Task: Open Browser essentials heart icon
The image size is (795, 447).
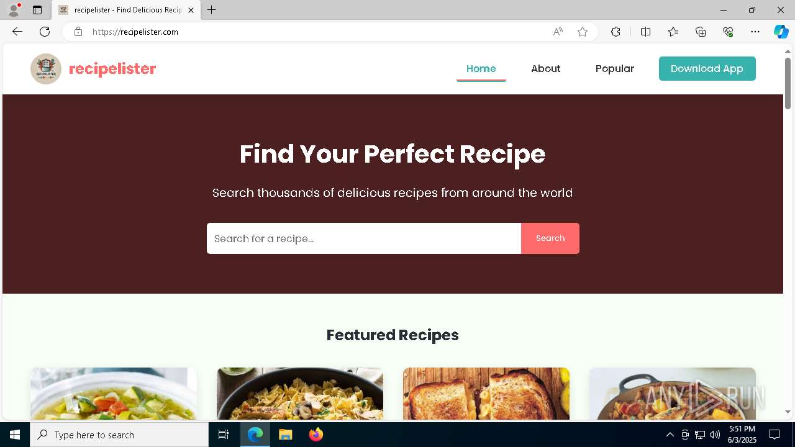Action: coord(728,32)
